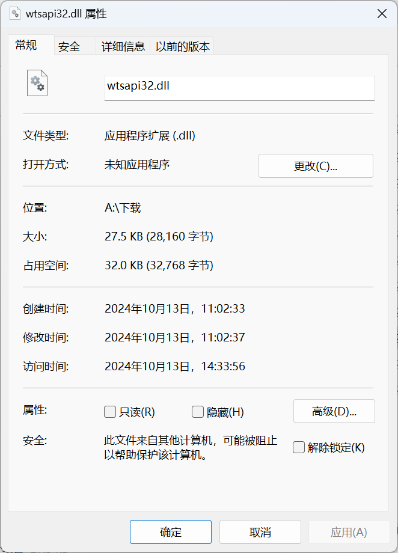This screenshot has width=398, height=553.
Task: Click the modified time ending 11:02:37
Action: (x=175, y=338)
